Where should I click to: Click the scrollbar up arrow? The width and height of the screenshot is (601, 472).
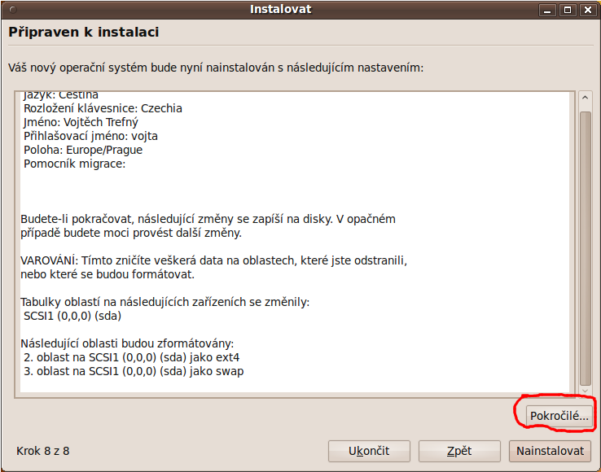click(585, 98)
